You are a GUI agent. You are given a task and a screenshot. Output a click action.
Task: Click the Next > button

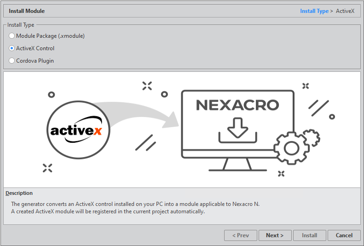[275, 235]
